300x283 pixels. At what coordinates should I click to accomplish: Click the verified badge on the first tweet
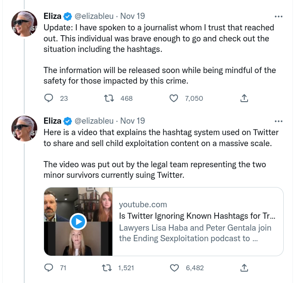68,17
